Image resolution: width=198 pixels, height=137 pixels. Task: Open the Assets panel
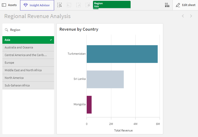tap(9, 5)
